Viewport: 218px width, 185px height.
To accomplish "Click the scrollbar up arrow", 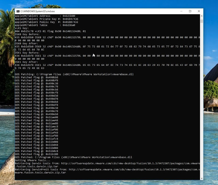I will (x=202, y=16).
